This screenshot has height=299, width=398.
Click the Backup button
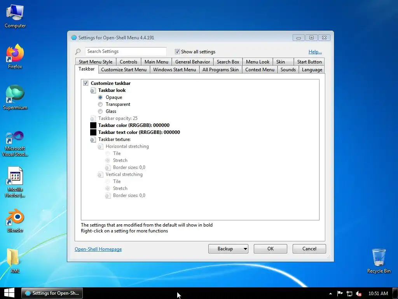(225, 249)
